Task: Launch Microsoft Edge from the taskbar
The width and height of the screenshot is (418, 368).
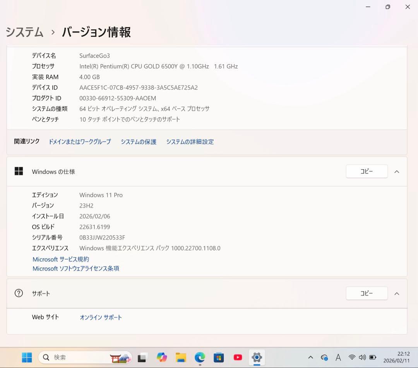Action: point(200,357)
